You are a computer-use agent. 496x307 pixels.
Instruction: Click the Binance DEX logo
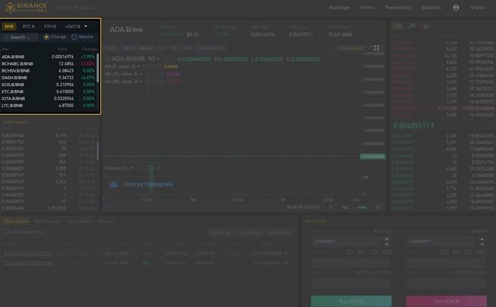(26, 8)
